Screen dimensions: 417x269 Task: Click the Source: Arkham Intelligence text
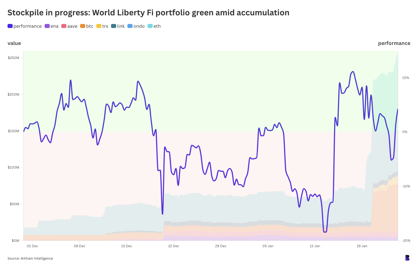tap(30, 258)
